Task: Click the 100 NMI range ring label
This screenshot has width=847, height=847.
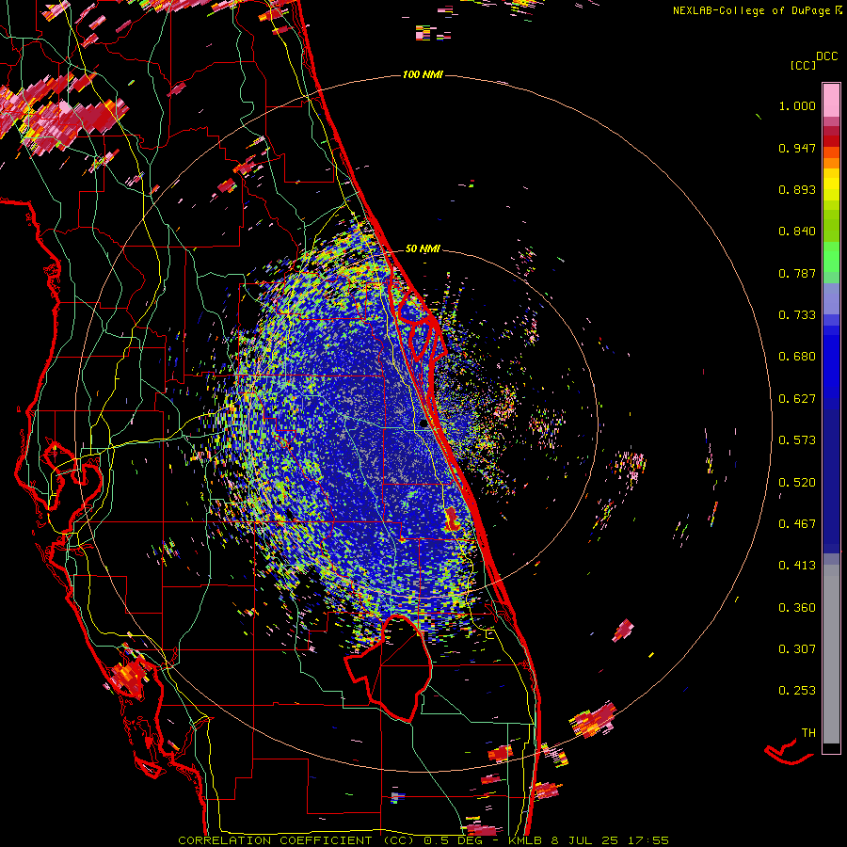Action: [423, 74]
